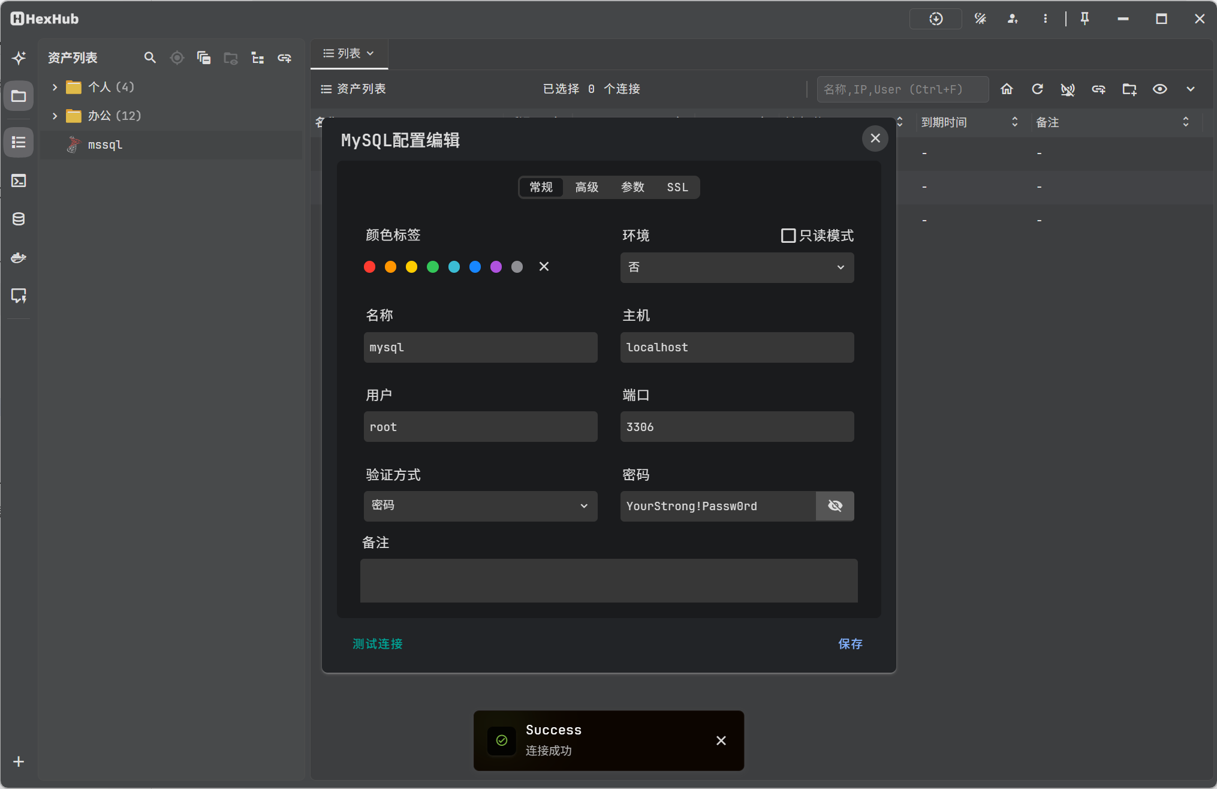Choose the yellow color tag
The height and width of the screenshot is (789, 1217).
click(x=411, y=267)
